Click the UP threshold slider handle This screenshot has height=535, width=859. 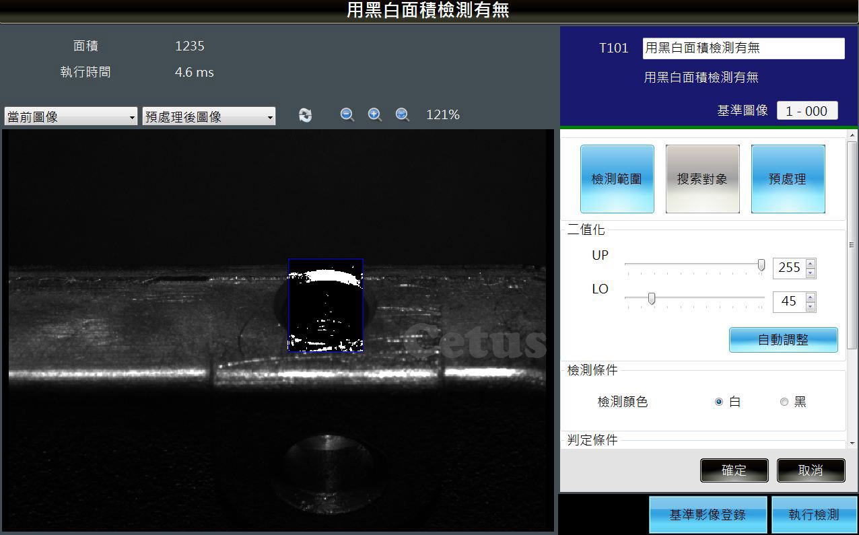761,265
